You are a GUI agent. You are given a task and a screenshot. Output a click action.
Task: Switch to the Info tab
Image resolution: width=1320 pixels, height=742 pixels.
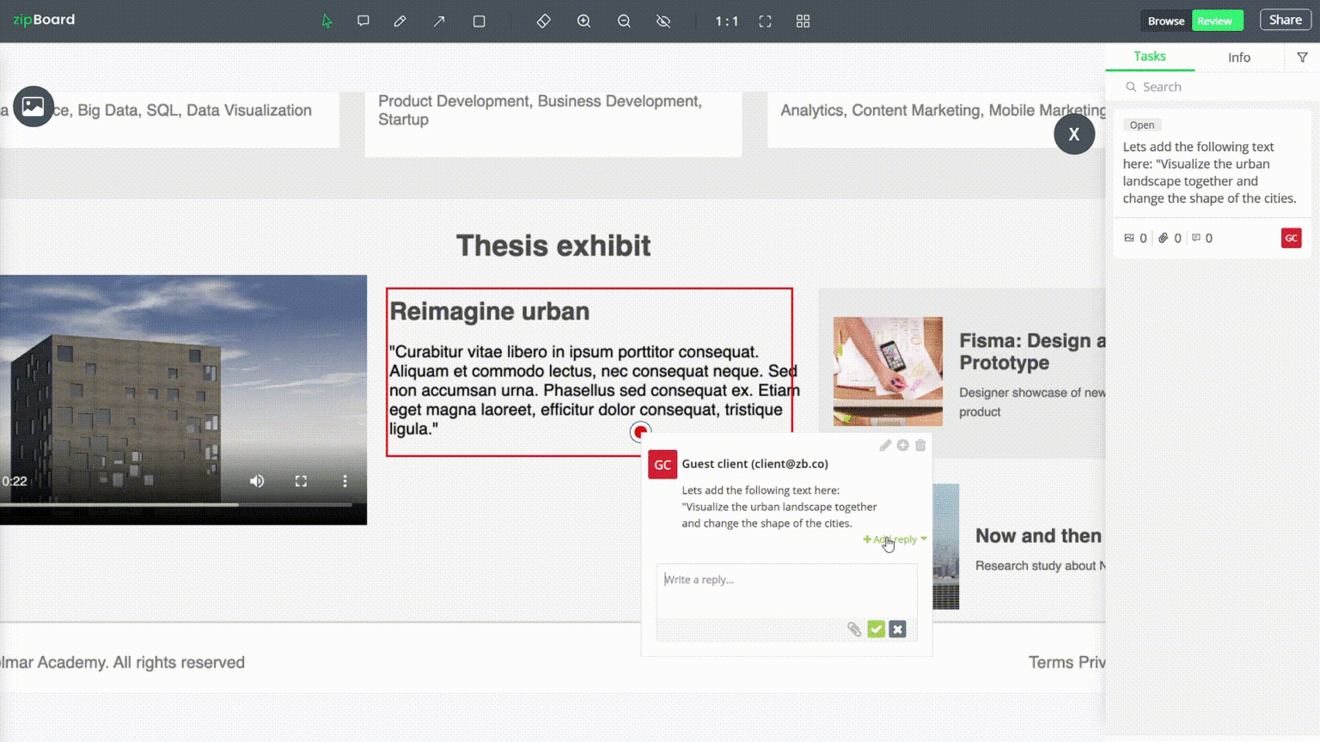click(1239, 57)
